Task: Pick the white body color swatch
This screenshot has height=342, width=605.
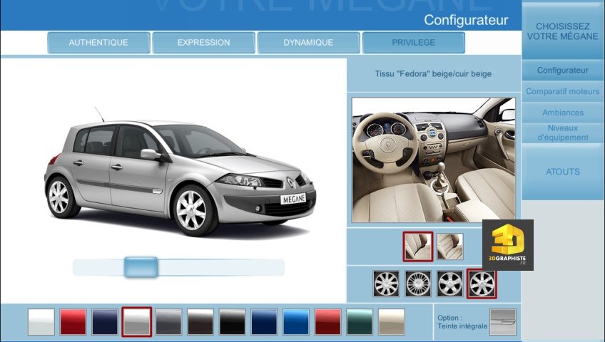Action: [x=41, y=322]
